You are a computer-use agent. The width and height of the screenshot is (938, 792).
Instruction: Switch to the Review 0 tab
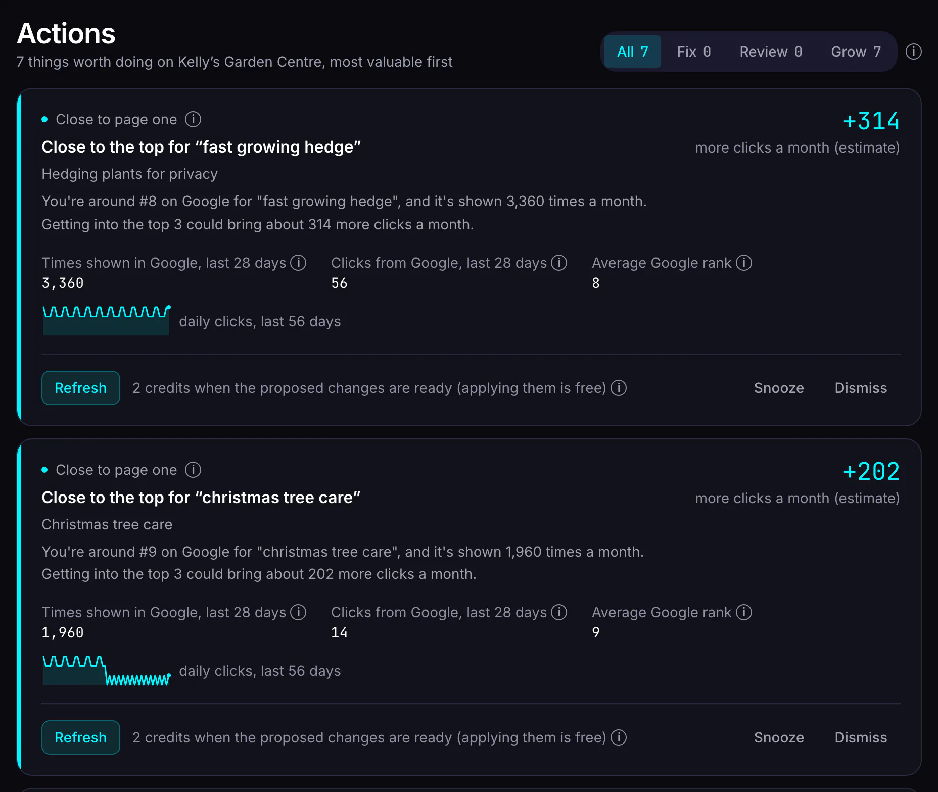pyautogui.click(x=771, y=52)
